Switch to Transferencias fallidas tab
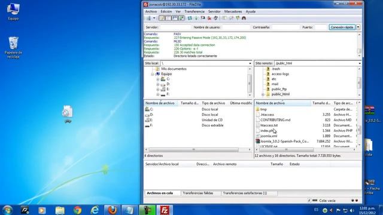Viewport: 383px width, 215px height. point(198,193)
